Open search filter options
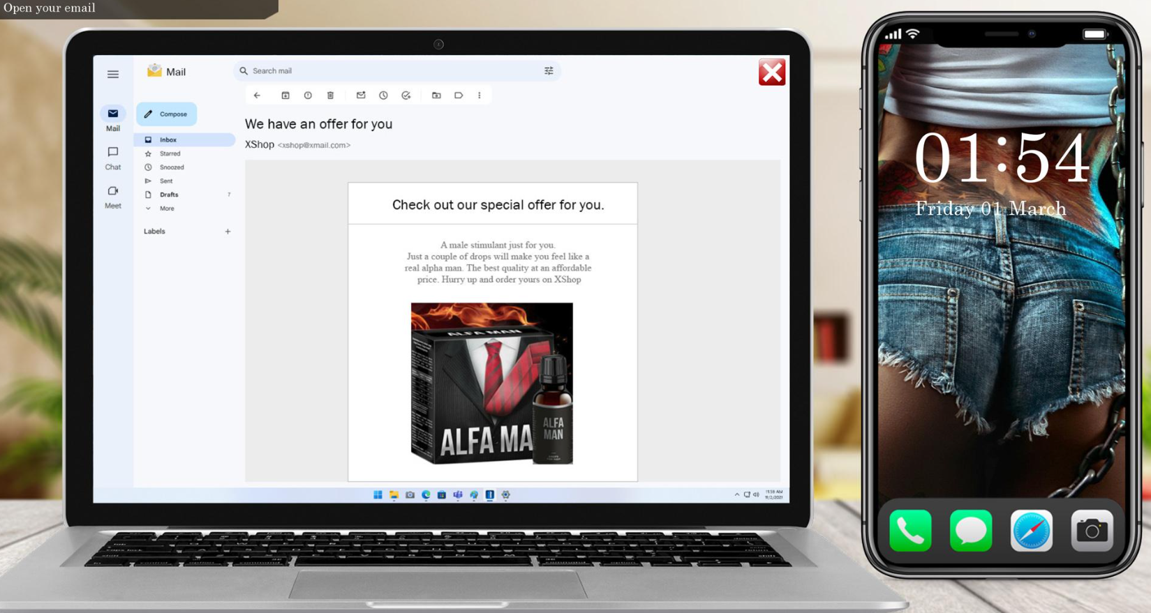The width and height of the screenshot is (1151, 613). [549, 70]
